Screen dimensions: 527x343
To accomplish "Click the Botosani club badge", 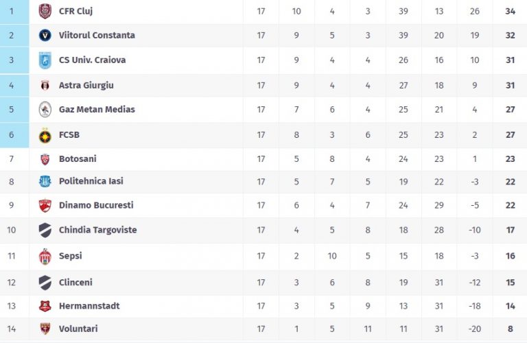I will pos(45,159).
